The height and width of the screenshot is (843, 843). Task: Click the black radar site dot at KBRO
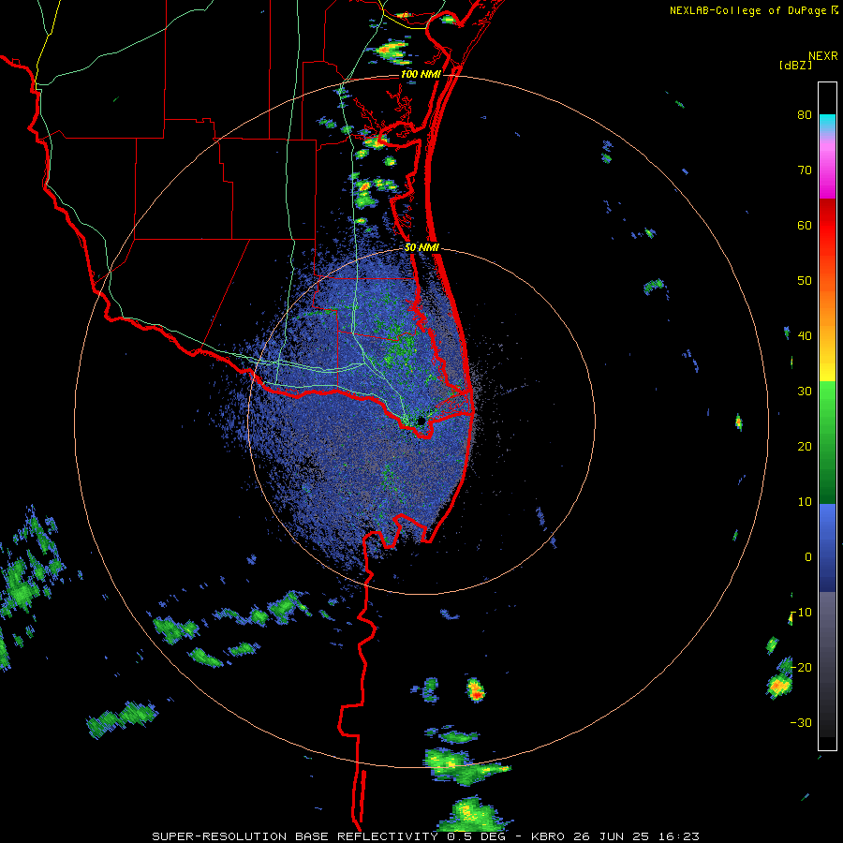pos(421,421)
